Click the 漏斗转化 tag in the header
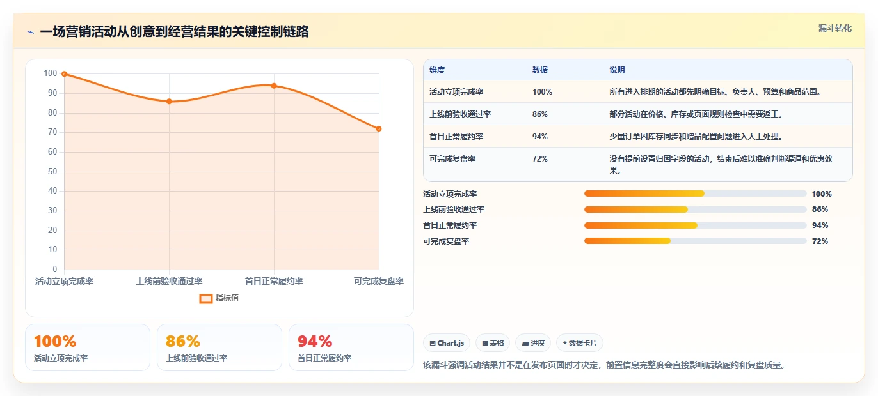The height and width of the screenshot is (396, 878). (x=835, y=28)
